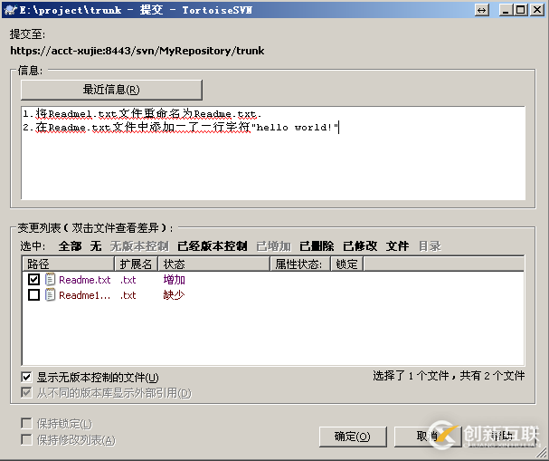Minimize the TortoiseSVN commit window
Screen dimensions: 549x461
(x=506, y=10)
